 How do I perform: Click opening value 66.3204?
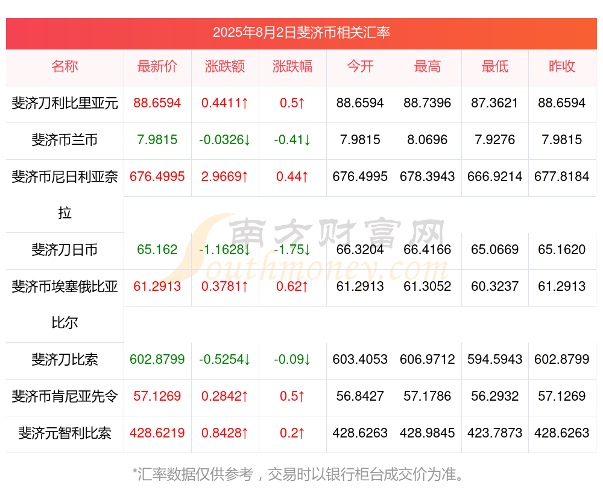point(360,249)
